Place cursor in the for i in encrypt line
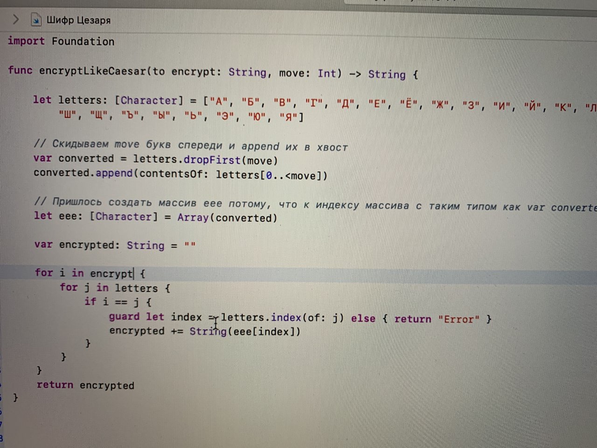597x448 pixels. (x=90, y=273)
